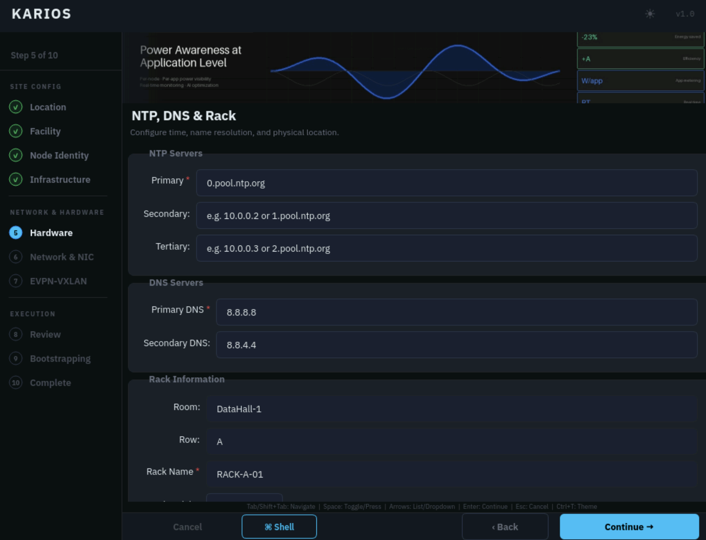The width and height of the screenshot is (706, 540).
Task: Toggle the theme with the sun icon
Action: pyautogui.click(x=649, y=14)
